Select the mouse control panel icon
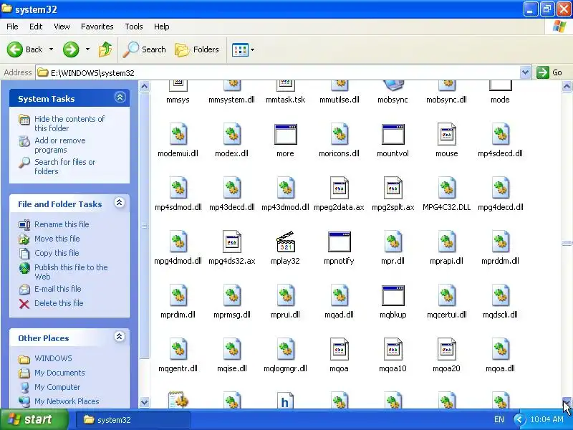The image size is (573, 430). [x=446, y=134]
